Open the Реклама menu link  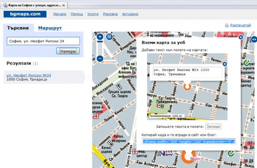pos(110,14)
